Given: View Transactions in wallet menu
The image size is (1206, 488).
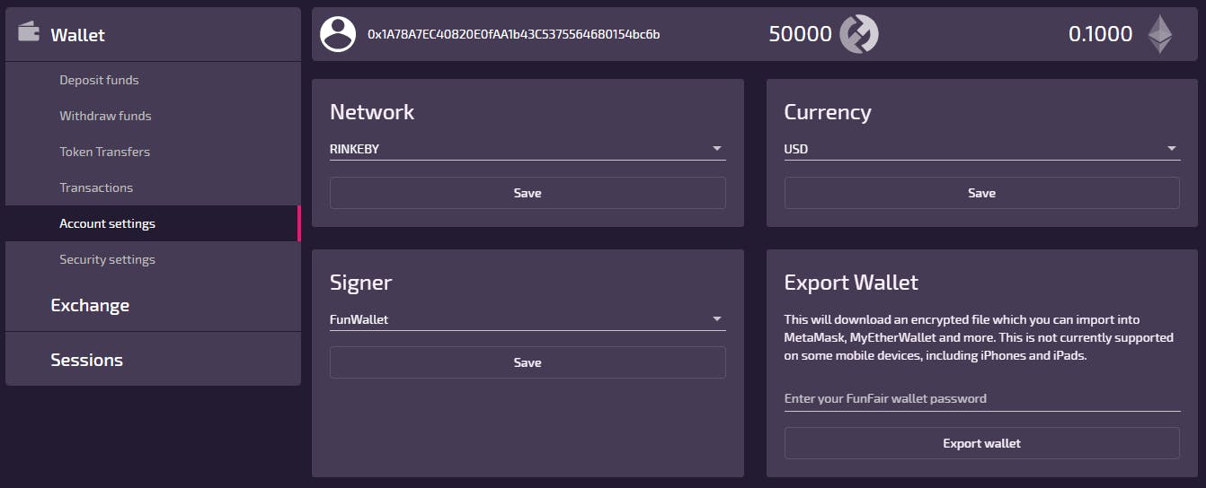Looking at the screenshot, I should pos(96,187).
